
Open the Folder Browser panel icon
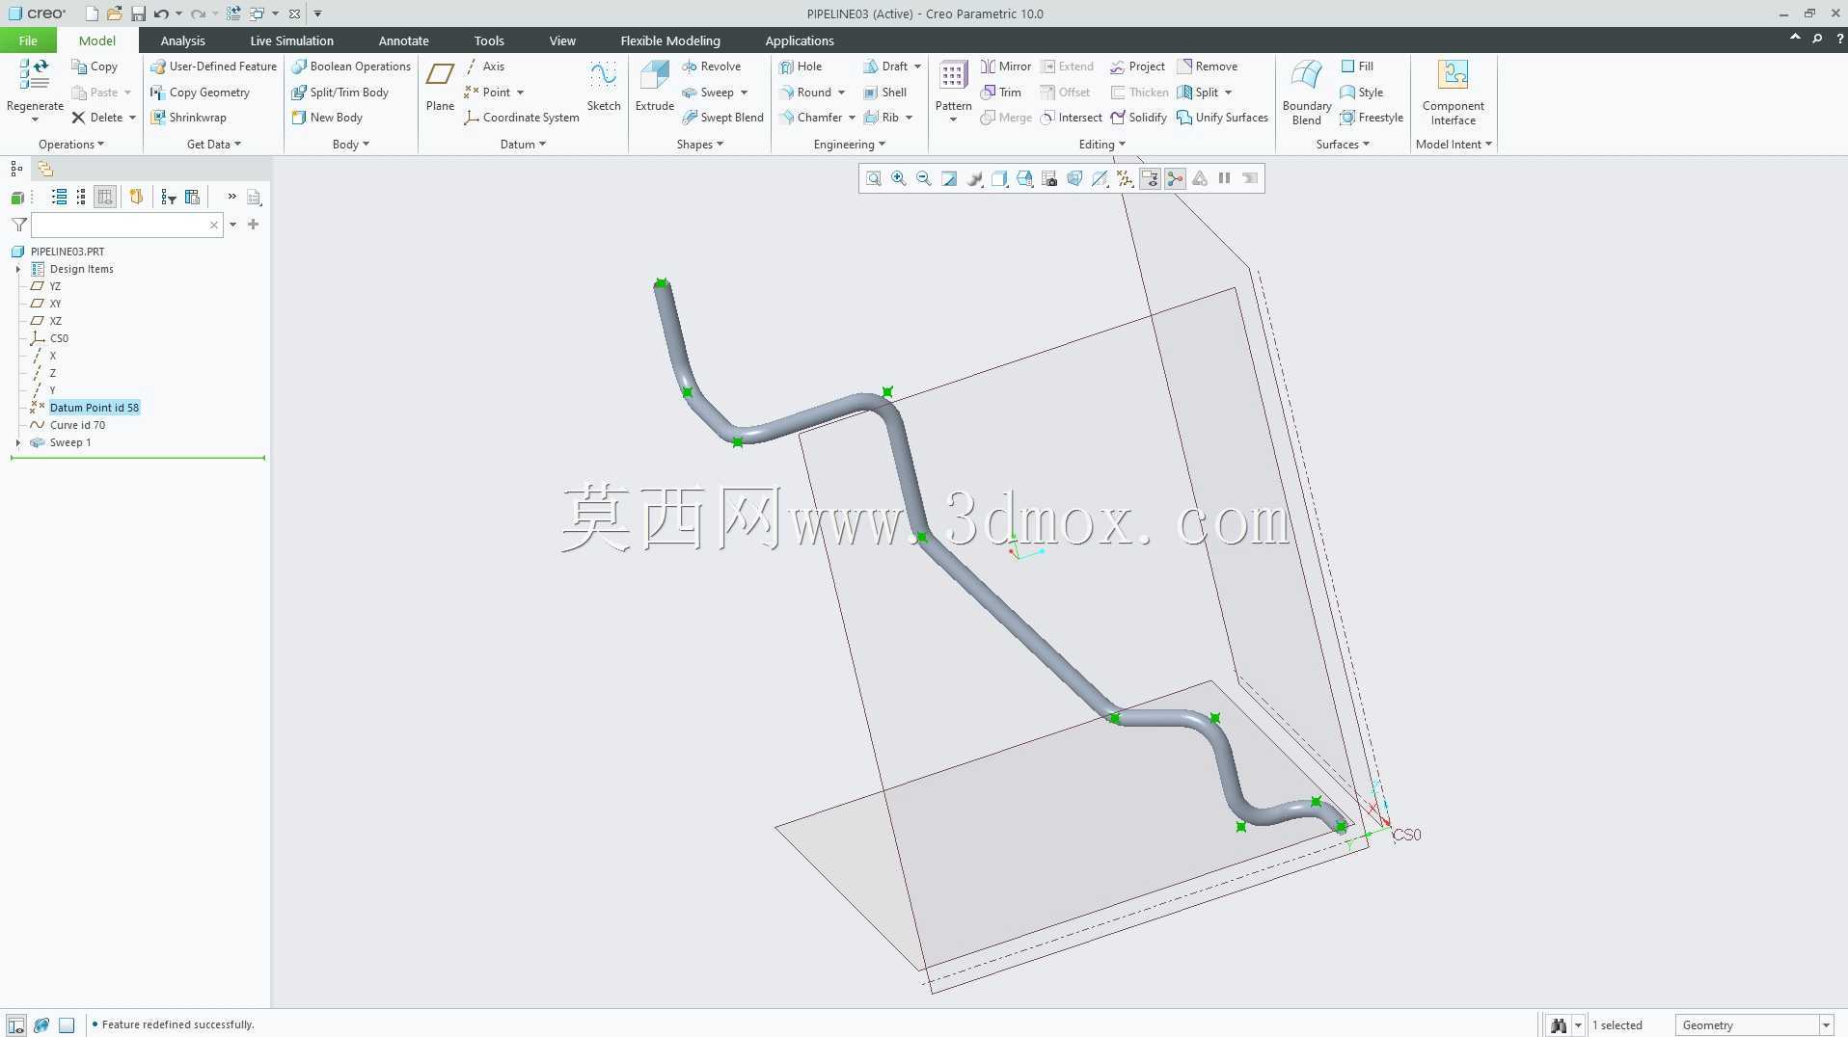(x=44, y=169)
